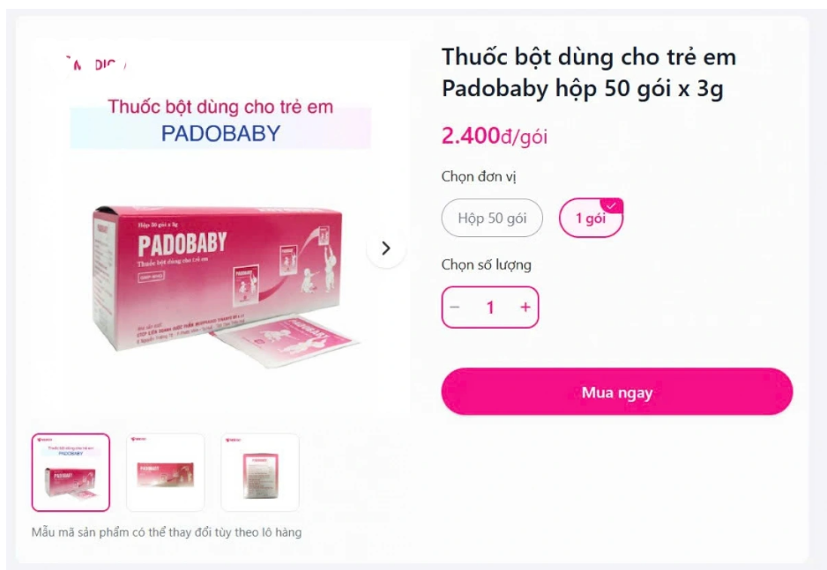Image resolution: width=827 pixels, height=570 pixels.
Task: Click the Chọn đơn vị label
Action: click(x=479, y=176)
